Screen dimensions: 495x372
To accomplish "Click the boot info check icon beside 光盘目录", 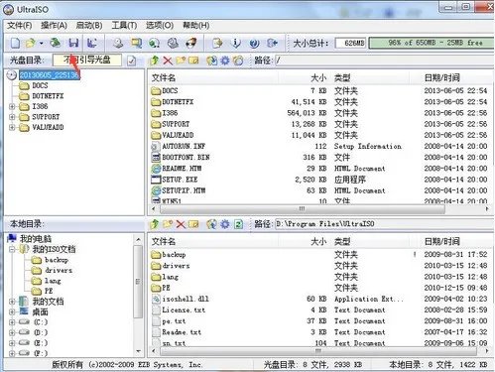I will [132, 61].
